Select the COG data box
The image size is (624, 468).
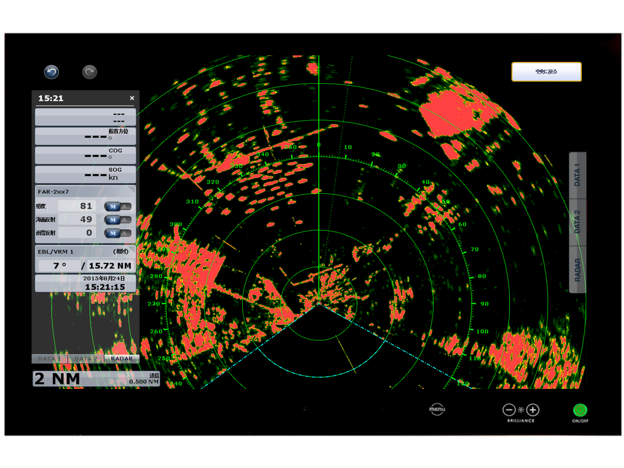click(x=85, y=155)
